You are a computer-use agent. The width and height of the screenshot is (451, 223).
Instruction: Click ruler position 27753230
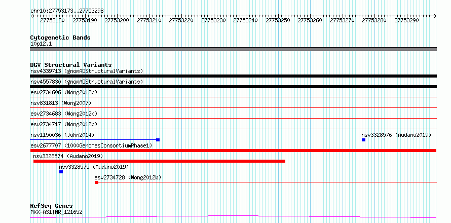click(x=214, y=20)
